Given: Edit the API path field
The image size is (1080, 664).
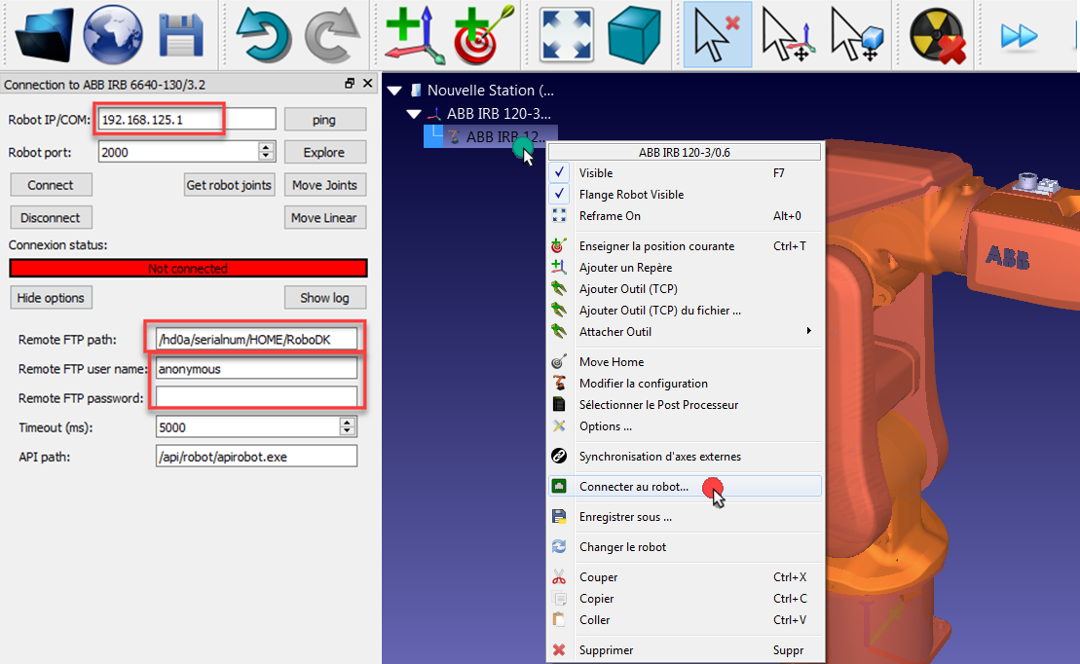Looking at the screenshot, I should (x=256, y=457).
